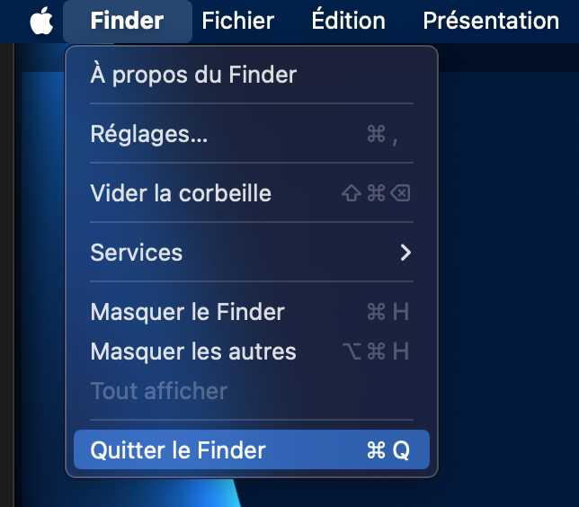The width and height of the screenshot is (579, 507).
Task: Select Vider la corbeille
Action: click(181, 193)
